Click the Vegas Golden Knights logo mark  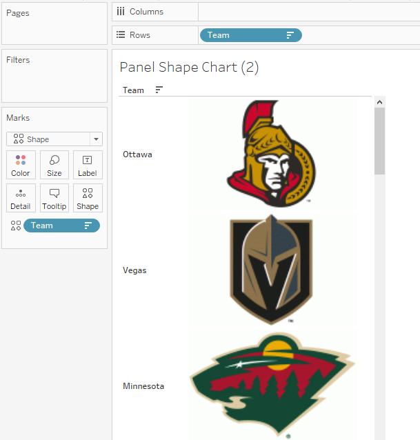click(x=271, y=270)
